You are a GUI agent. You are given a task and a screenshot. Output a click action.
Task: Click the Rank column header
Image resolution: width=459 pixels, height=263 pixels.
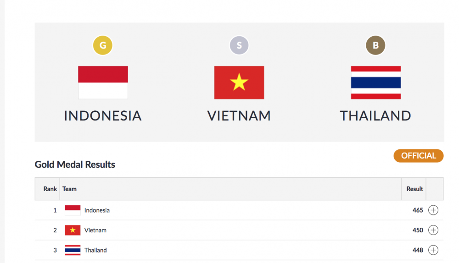click(50, 189)
